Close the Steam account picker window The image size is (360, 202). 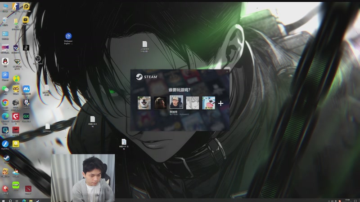click(227, 72)
